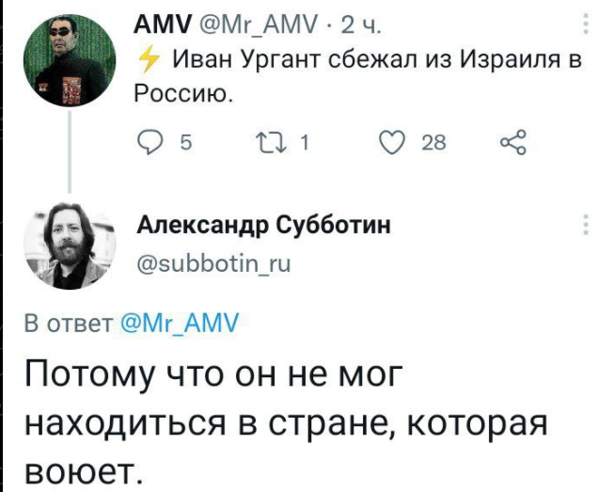Click the AMV display name

tap(163, 25)
